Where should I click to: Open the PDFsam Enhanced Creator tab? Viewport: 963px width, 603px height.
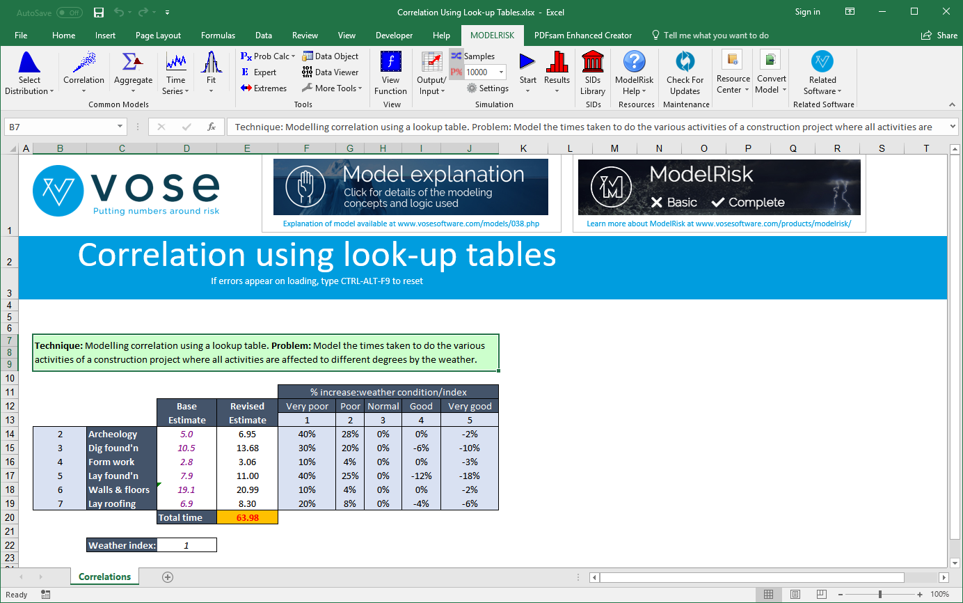click(x=582, y=35)
